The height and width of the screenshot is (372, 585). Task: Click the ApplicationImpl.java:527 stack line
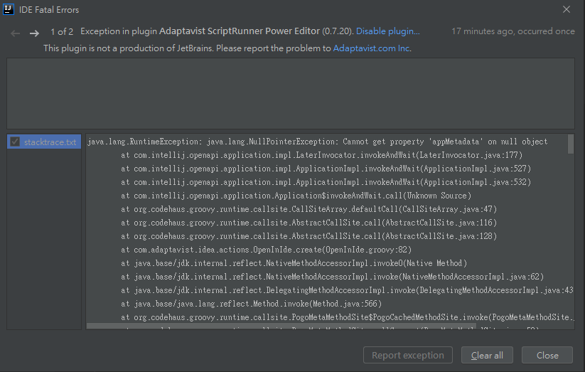(x=326, y=169)
